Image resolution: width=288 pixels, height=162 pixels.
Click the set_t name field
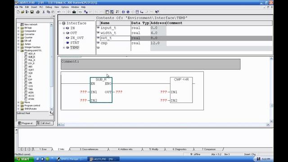(115, 38)
